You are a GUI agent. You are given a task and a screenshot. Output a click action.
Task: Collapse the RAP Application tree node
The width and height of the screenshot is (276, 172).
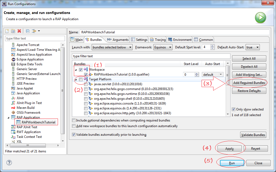(8, 118)
